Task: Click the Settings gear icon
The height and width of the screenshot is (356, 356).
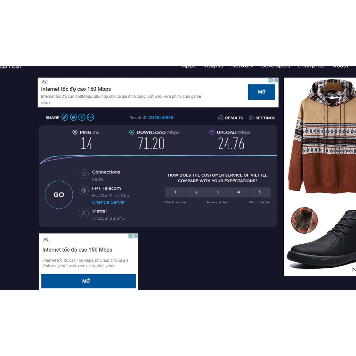Action: 251,118
